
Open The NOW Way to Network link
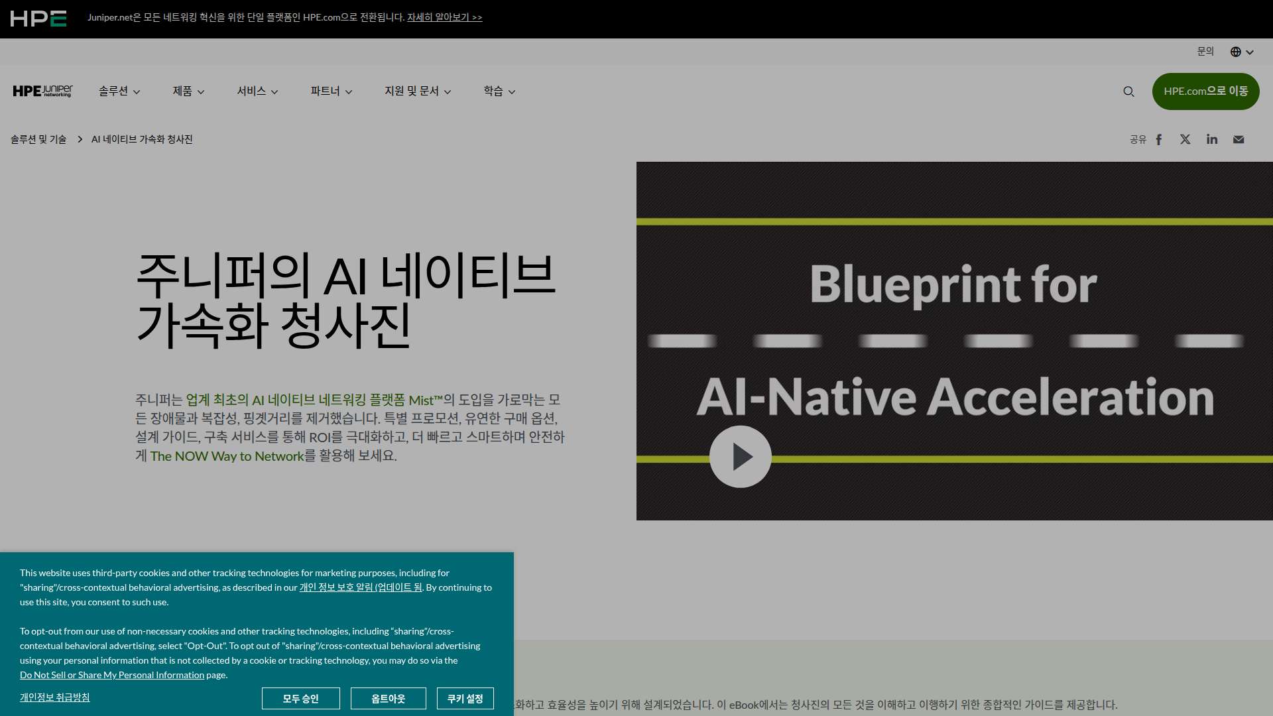227,456
